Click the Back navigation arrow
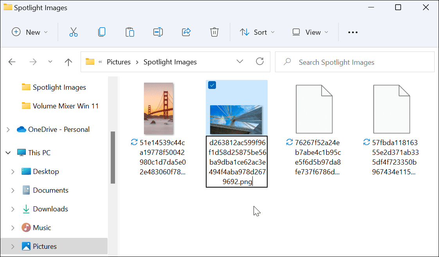This screenshot has height=257, width=439. click(x=12, y=62)
